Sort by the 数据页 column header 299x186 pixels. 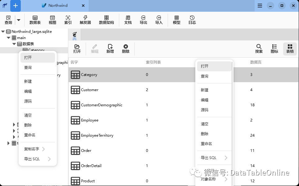(x=256, y=62)
